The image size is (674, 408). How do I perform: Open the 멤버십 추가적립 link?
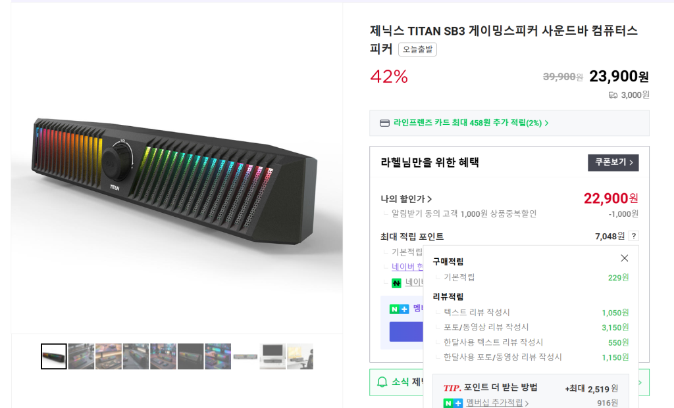pyautogui.click(x=498, y=403)
